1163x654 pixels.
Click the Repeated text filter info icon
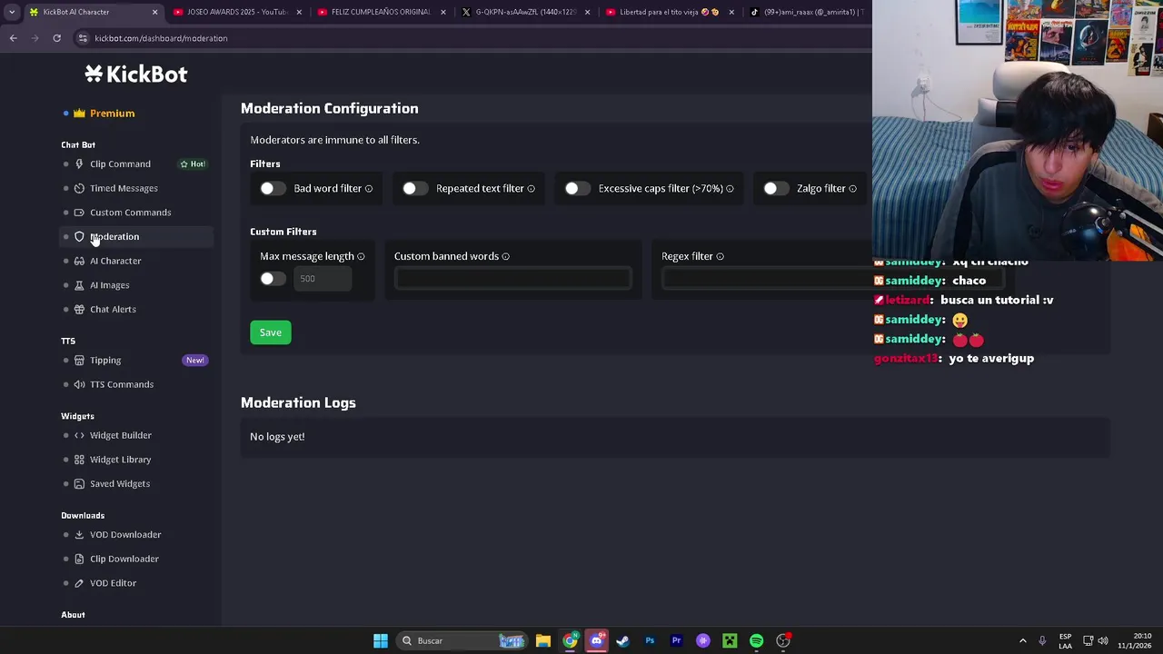pyautogui.click(x=532, y=189)
